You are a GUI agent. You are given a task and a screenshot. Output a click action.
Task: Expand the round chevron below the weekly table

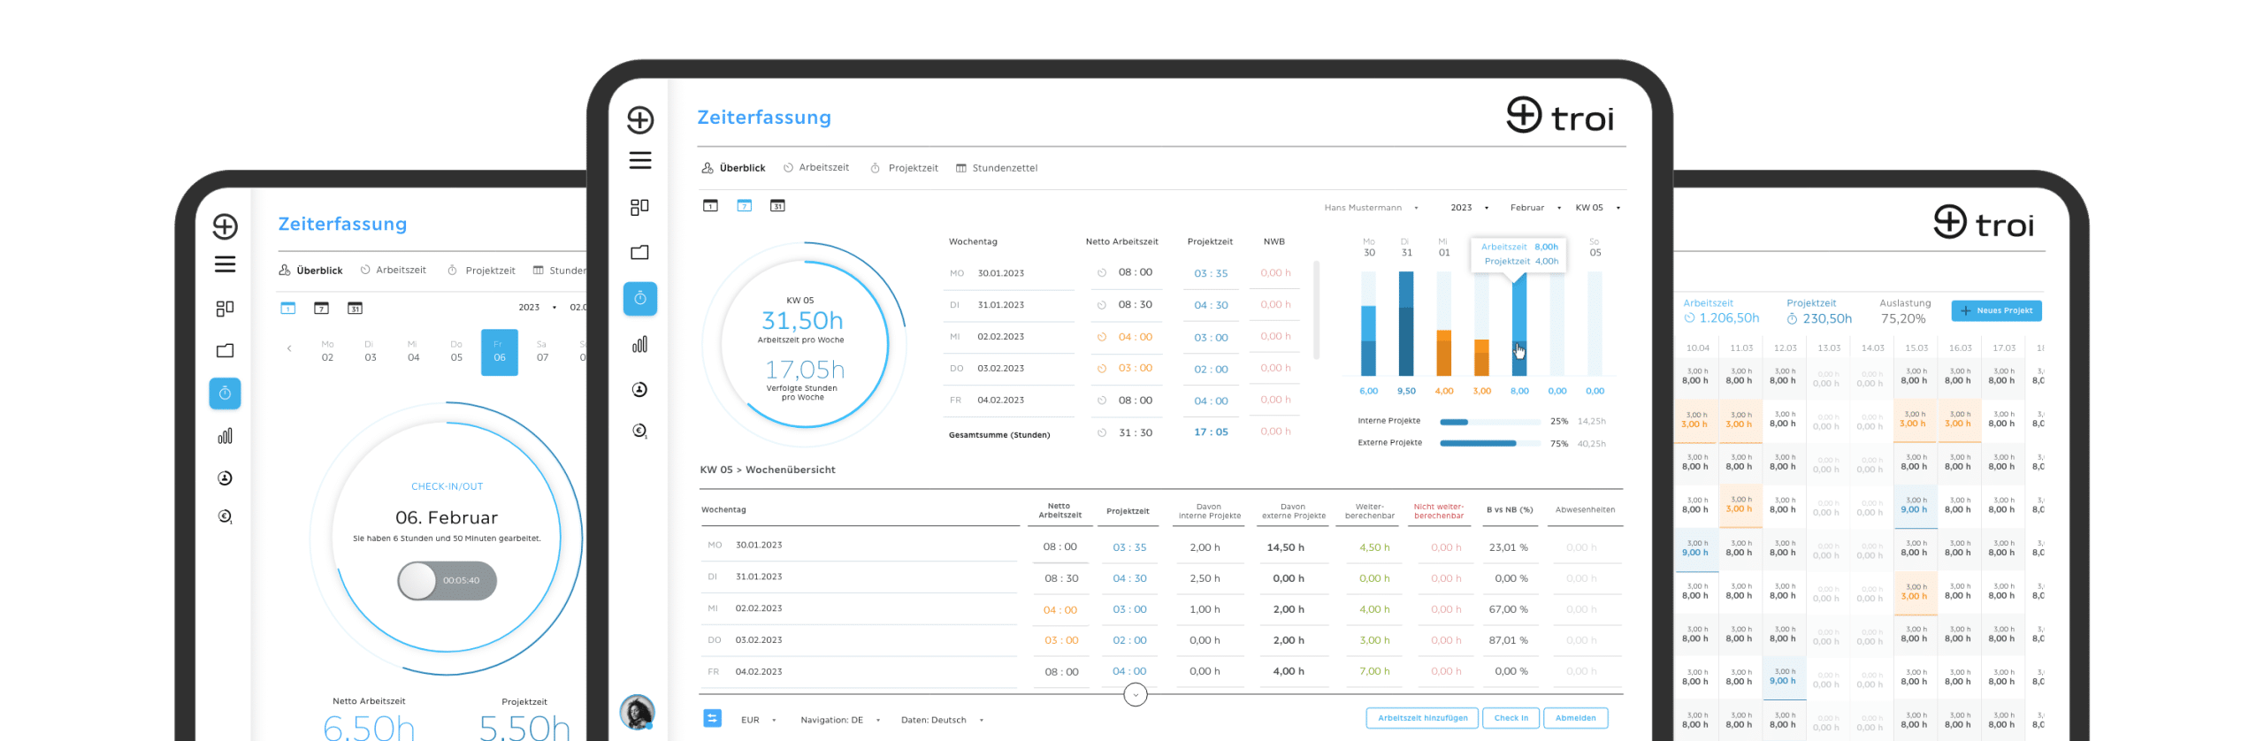[1135, 695]
